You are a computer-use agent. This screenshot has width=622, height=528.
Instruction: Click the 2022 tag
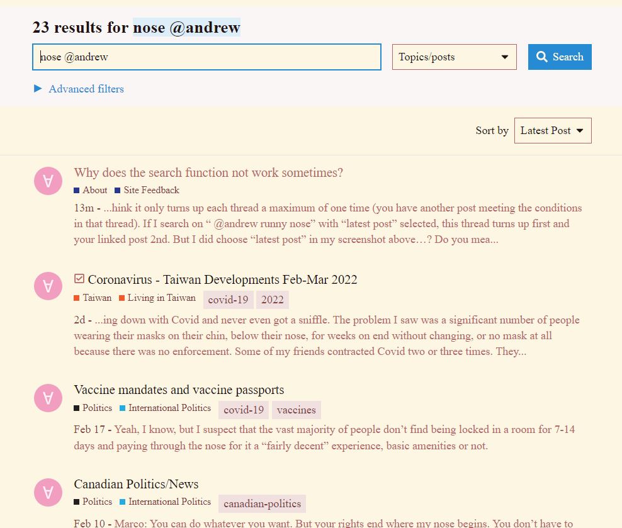click(x=272, y=300)
